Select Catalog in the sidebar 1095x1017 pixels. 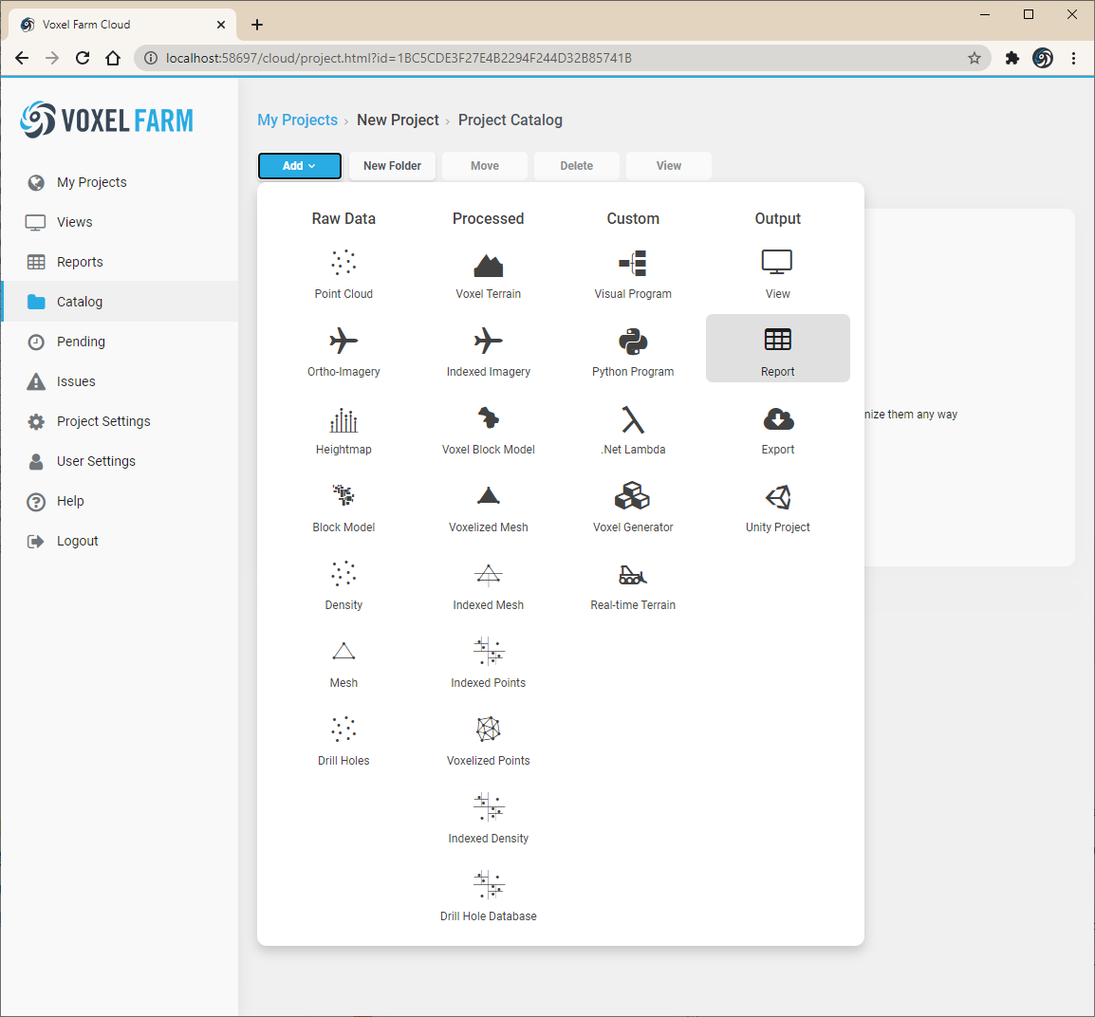tap(121, 302)
